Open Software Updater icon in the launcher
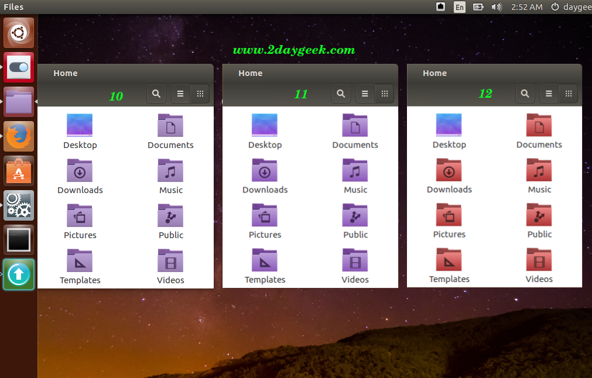Viewport: 592px width, 378px height. tap(19, 274)
